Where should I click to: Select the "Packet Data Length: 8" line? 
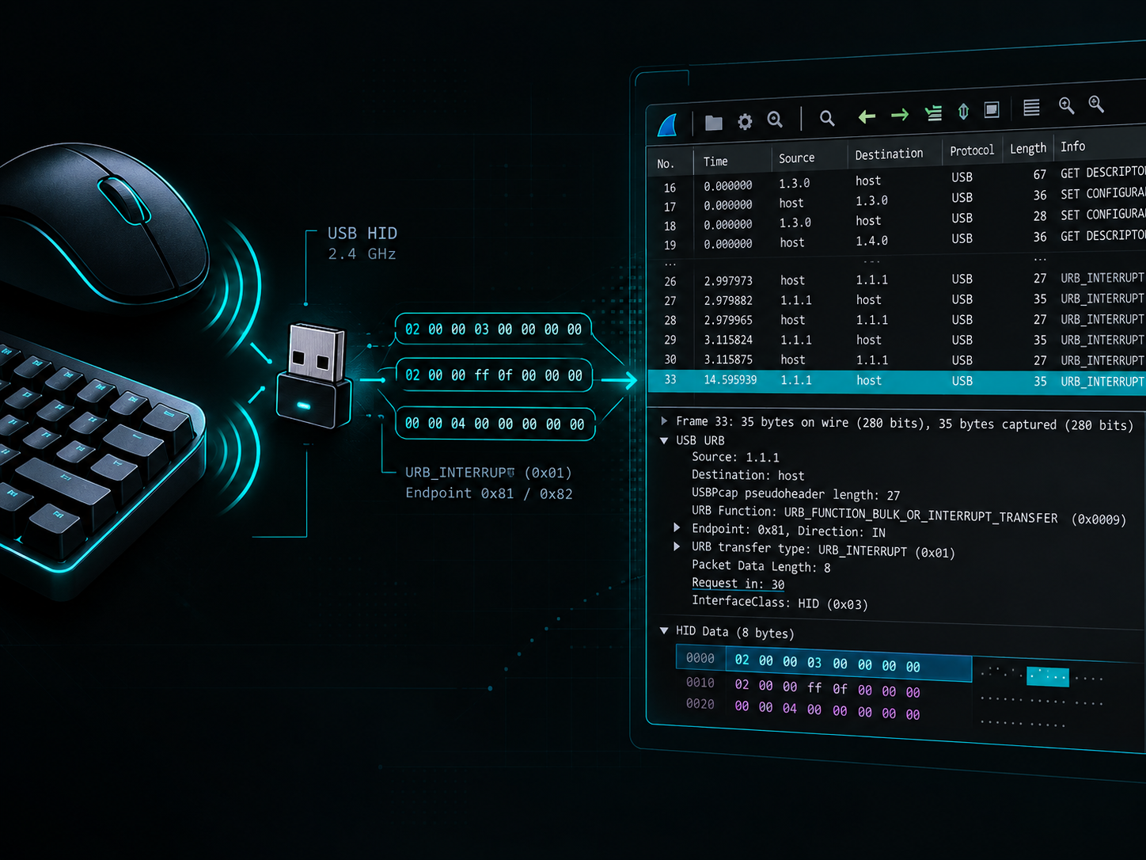pyautogui.click(x=761, y=566)
